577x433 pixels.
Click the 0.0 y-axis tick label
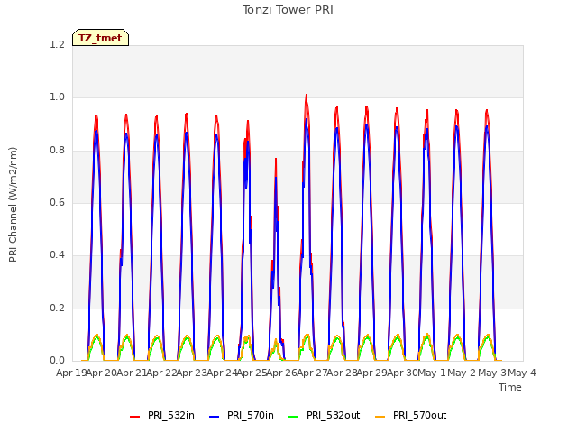(x=57, y=360)
